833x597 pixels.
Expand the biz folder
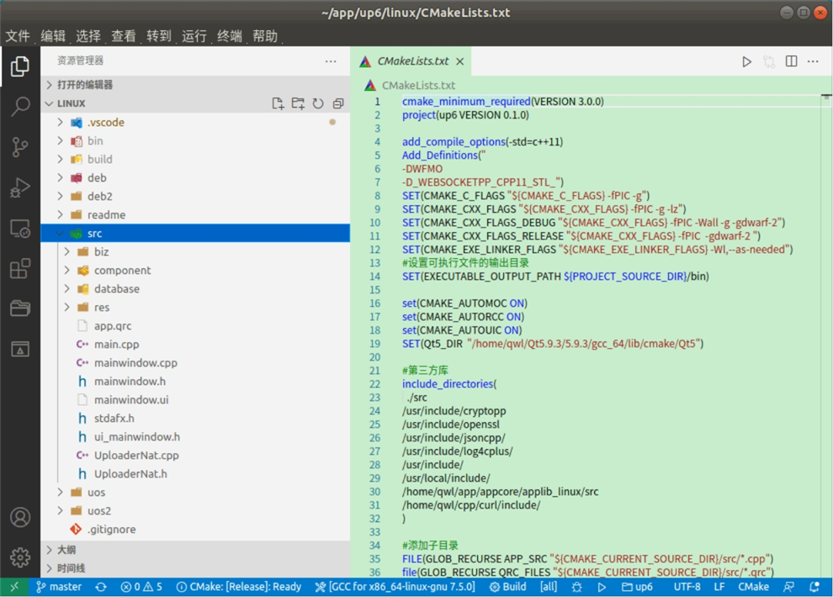click(101, 251)
